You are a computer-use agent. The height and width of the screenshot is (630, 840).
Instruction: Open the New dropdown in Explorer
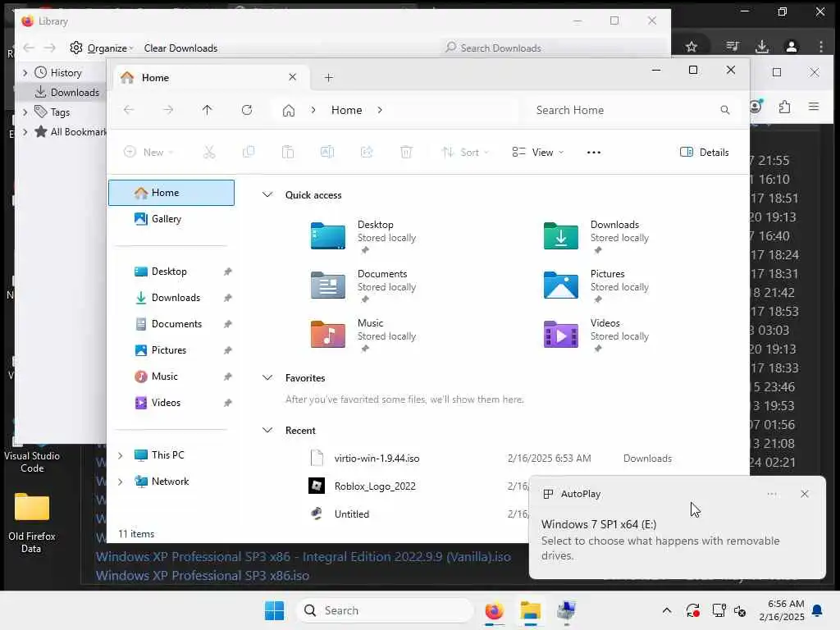pos(148,152)
